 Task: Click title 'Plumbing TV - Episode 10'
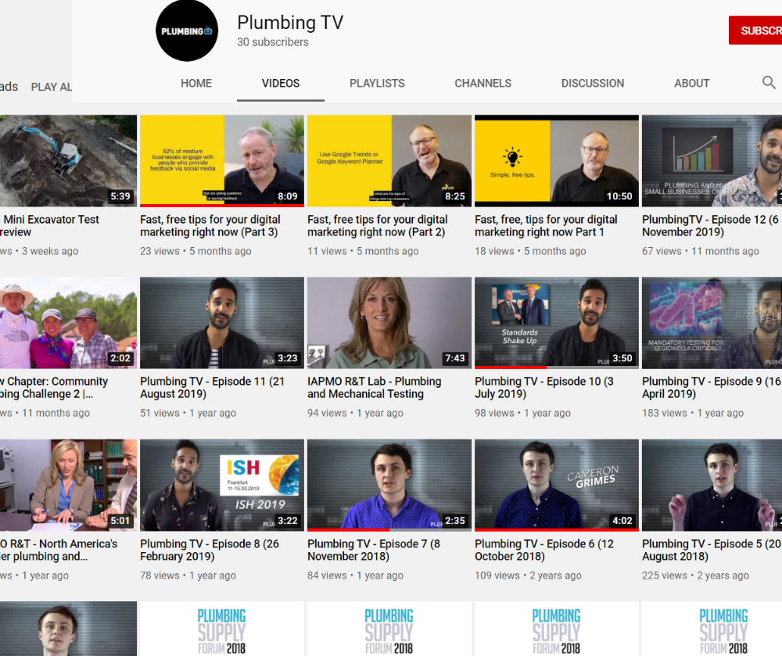pyautogui.click(x=544, y=388)
